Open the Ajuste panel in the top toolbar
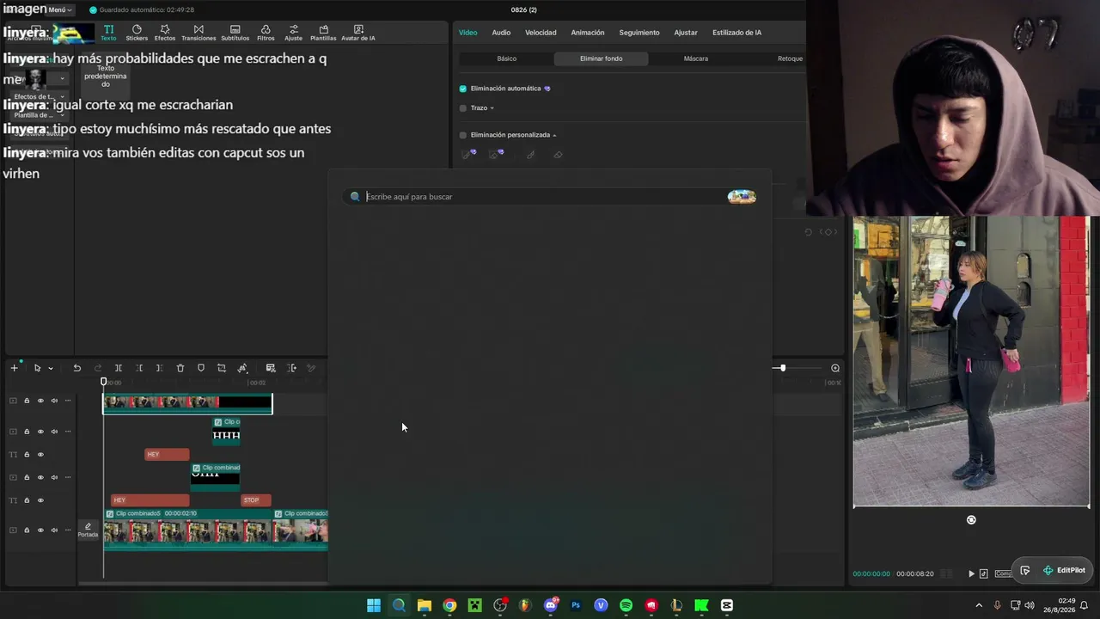 coord(293,33)
